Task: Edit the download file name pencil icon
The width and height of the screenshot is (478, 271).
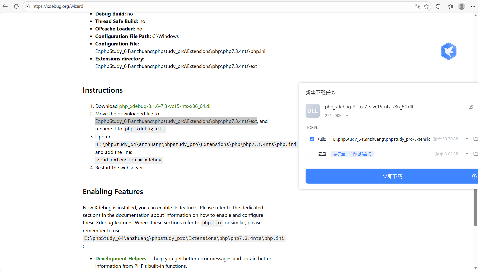Action: click(471, 107)
